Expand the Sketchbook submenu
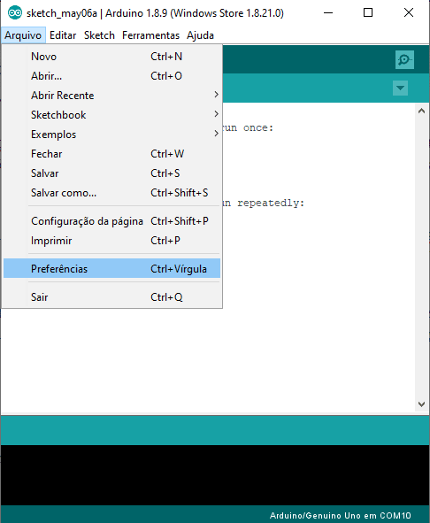Screen dimensions: 430x523 tap(111, 115)
